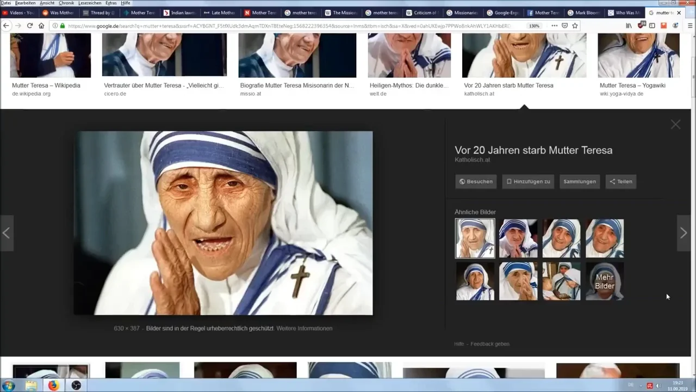Image resolution: width=696 pixels, height=392 pixels.
Task: Go to previous image with left arrow
Action: pos(6,233)
